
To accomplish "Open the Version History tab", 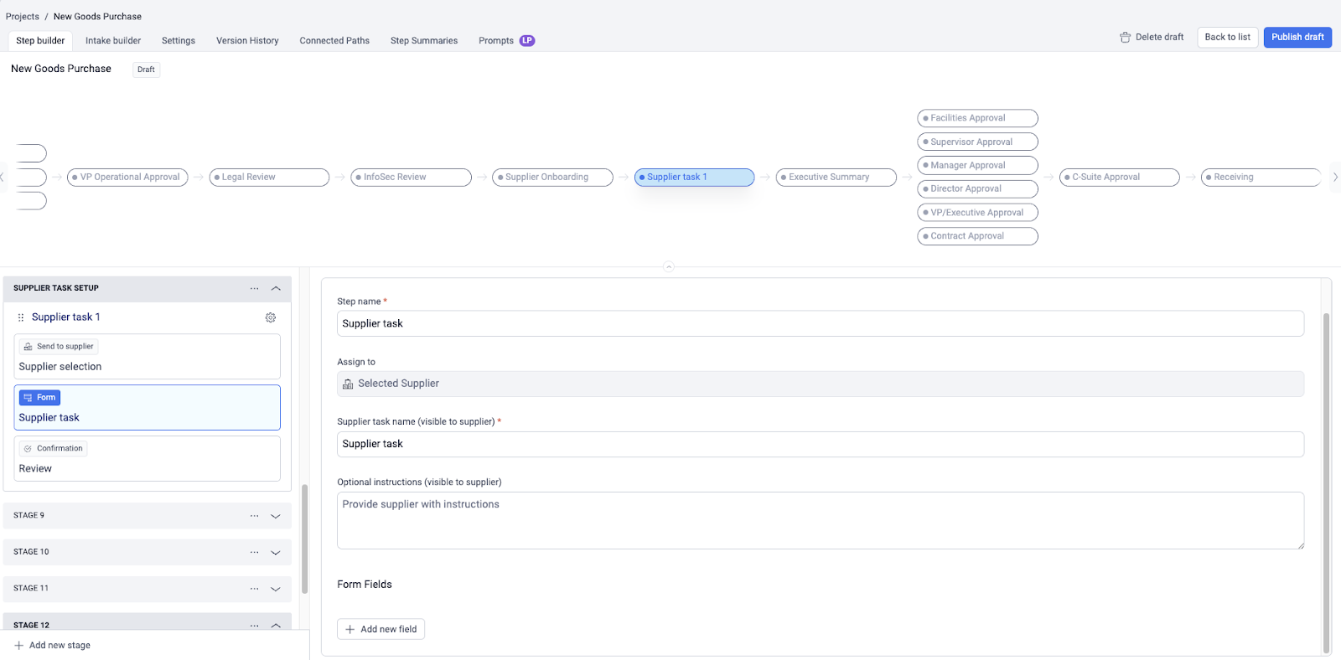I will 247,40.
